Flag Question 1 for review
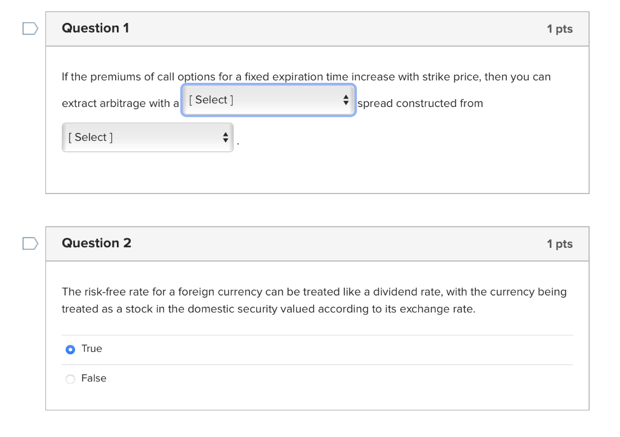This screenshot has height=437, width=620. (30, 28)
